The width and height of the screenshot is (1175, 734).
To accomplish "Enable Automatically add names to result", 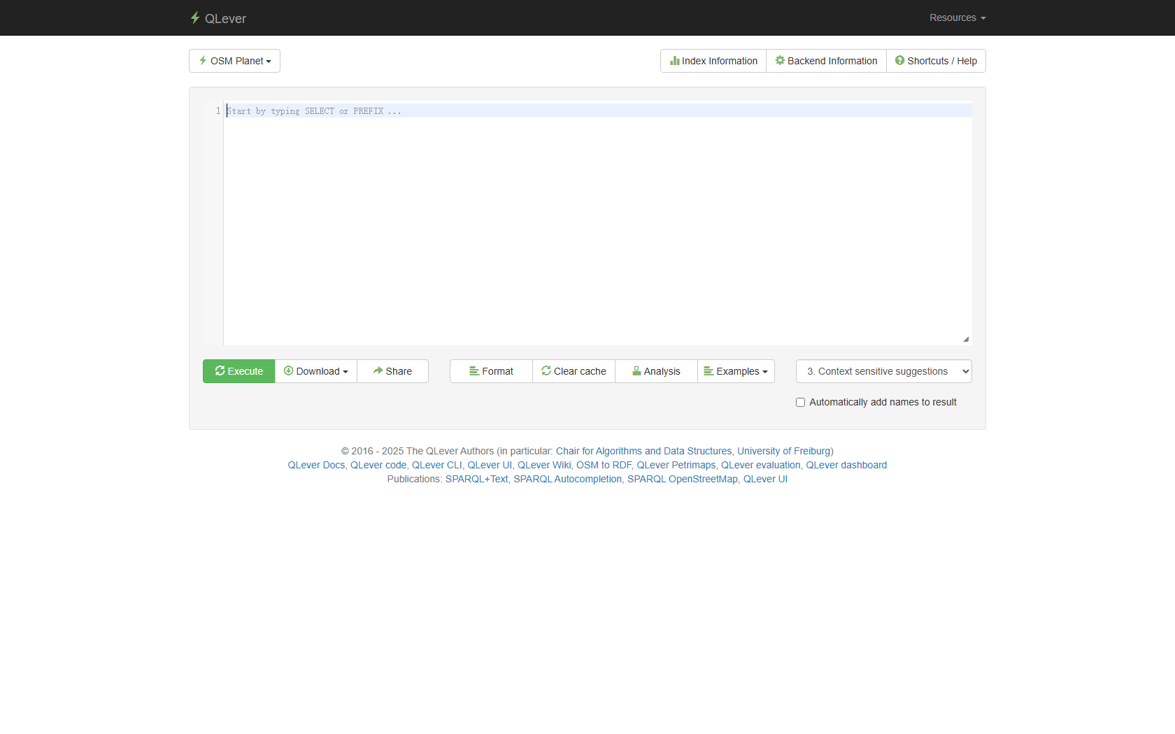I will pyautogui.click(x=800, y=402).
